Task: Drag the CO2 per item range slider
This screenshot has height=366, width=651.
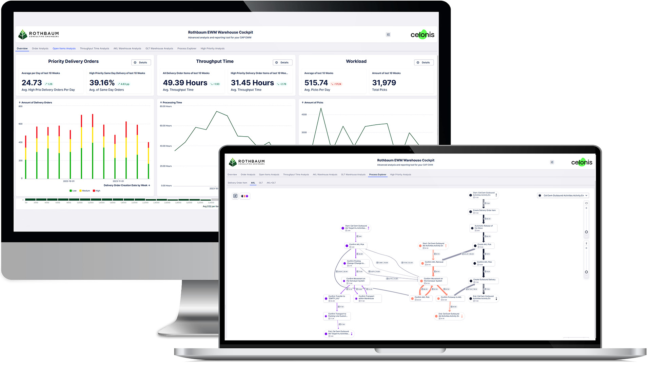Action: 211,200
